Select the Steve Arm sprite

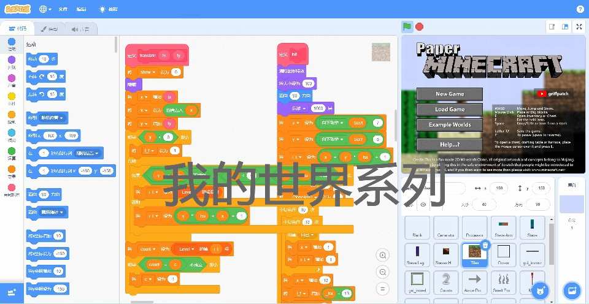pyautogui.click(x=503, y=228)
